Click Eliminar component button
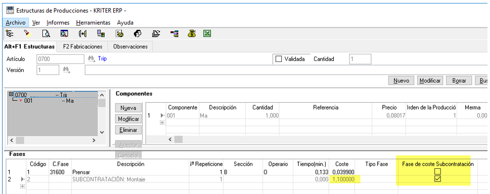Screen dimensions: 490x194 coord(128,130)
